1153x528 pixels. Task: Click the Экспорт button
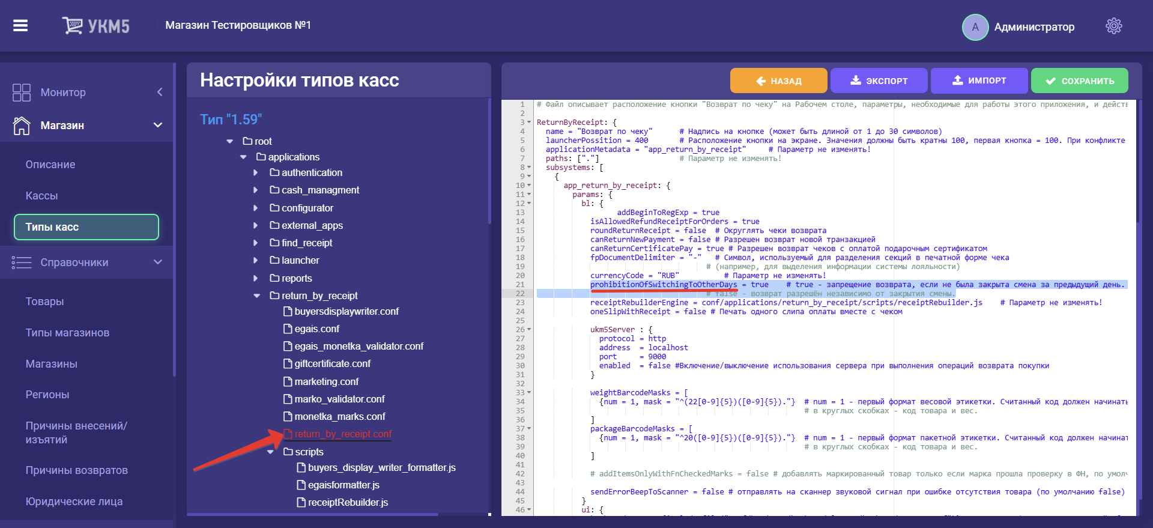coord(879,80)
